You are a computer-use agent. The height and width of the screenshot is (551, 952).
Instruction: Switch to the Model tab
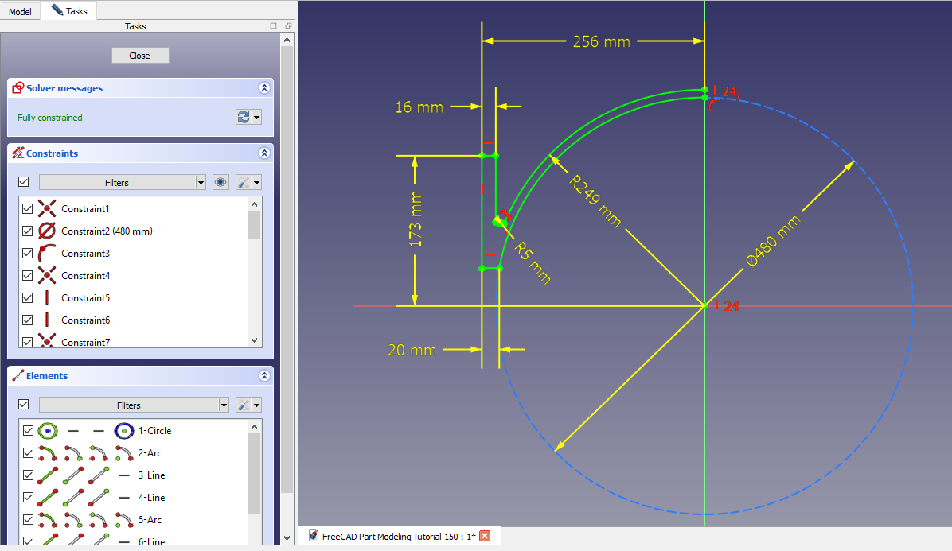20,11
